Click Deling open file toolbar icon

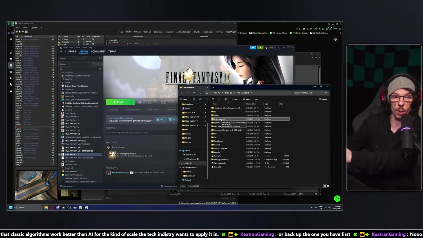(x=17, y=32)
